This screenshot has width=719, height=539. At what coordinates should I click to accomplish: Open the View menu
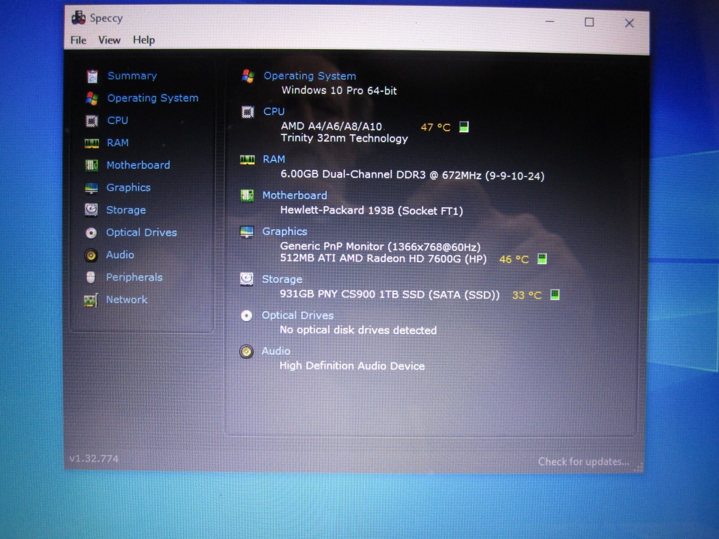pos(109,40)
